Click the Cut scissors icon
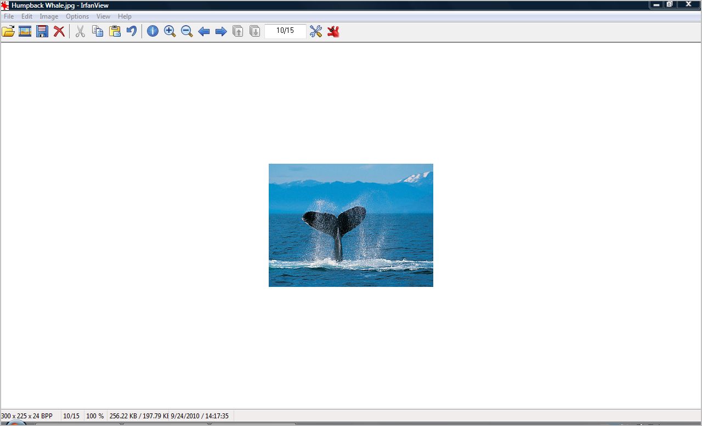This screenshot has width=702, height=426. [80, 31]
